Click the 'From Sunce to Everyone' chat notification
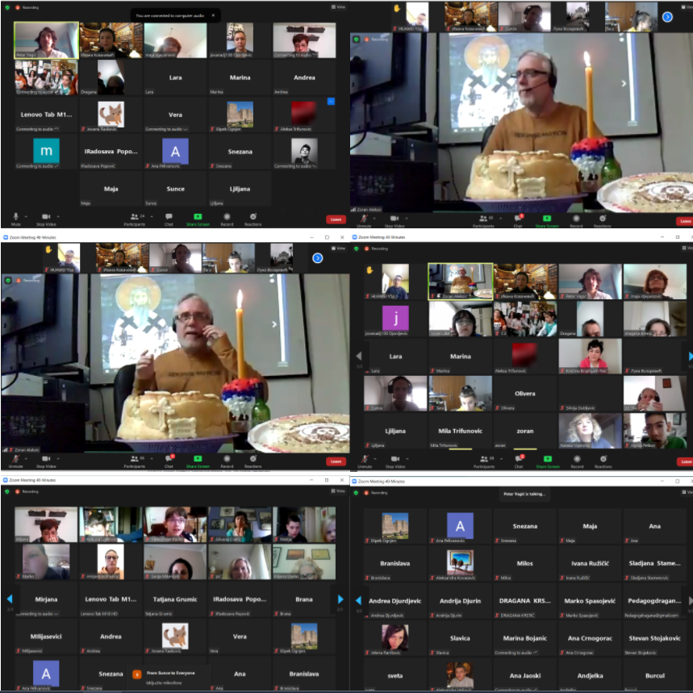 [x=169, y=676]
